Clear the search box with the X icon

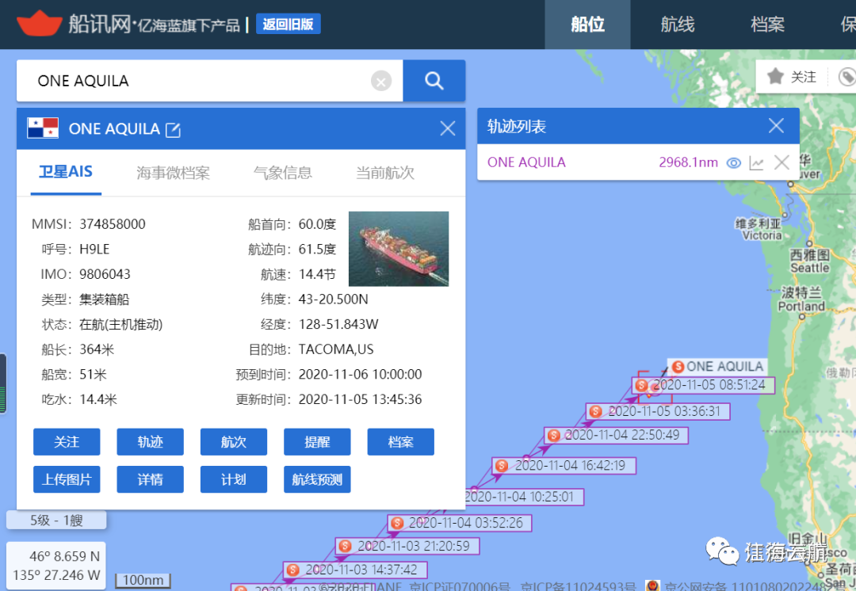click(x=381, y=82)
